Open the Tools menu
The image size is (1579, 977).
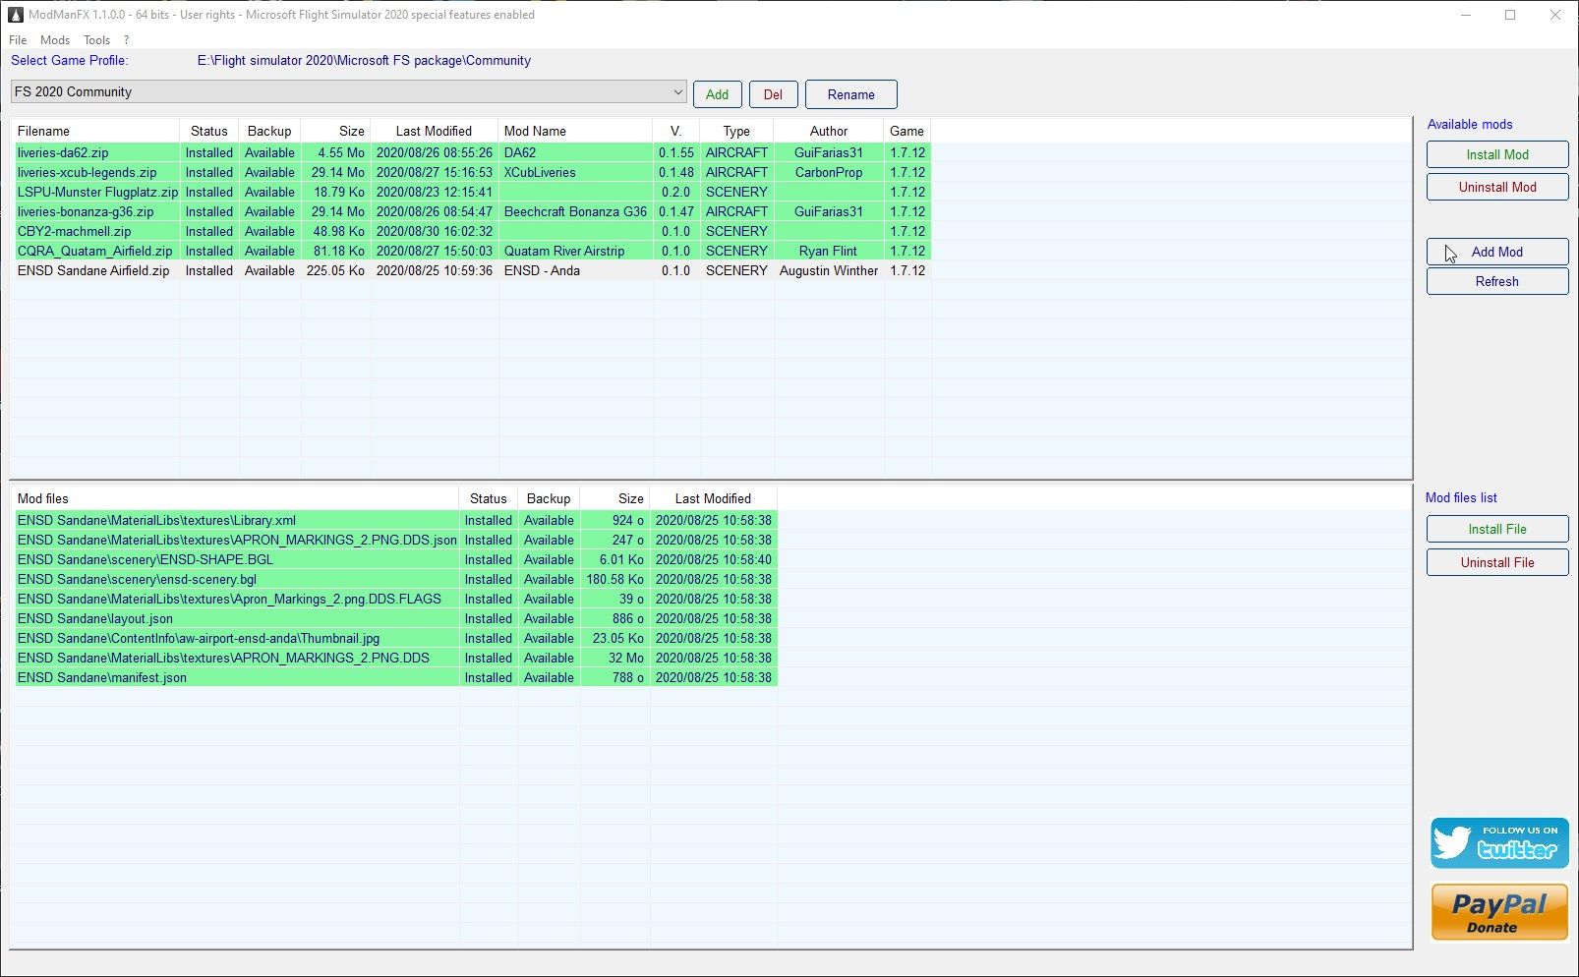(96, 40)
